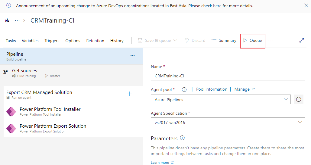Click the Azure DevOps pipelines home icon
Image resolution: width=311 pixels, height=165 pixels.
[7, 20]
